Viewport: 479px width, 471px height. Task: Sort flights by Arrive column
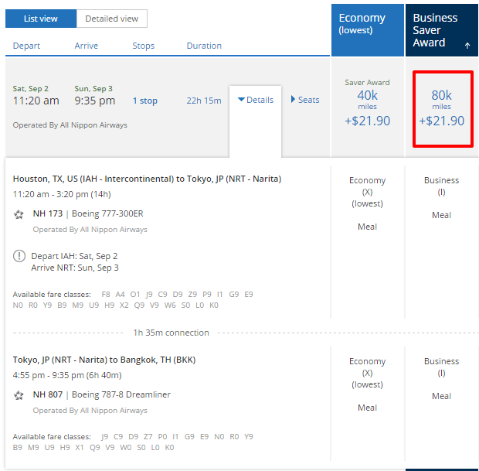[x=87, y=46]
